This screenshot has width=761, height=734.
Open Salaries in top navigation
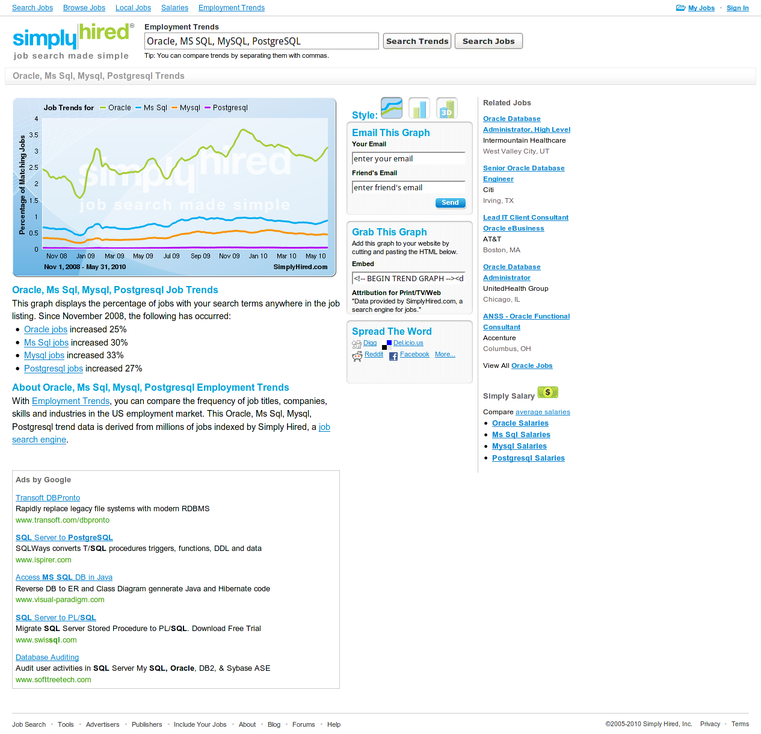(x=174, y=8)
